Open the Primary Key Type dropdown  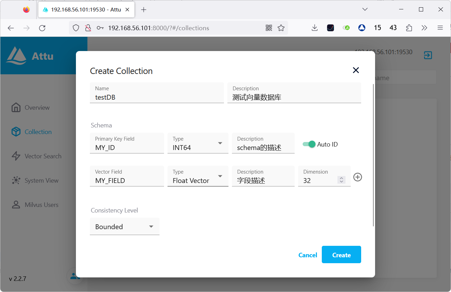coord(198,143)
